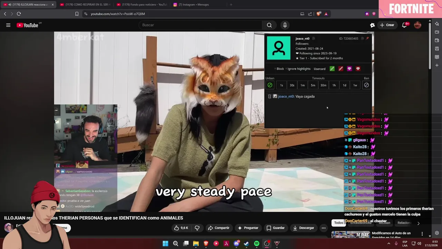The image size is (442, 249).
Task: Open Windows Start menu
Action: [x=165, y=243]
